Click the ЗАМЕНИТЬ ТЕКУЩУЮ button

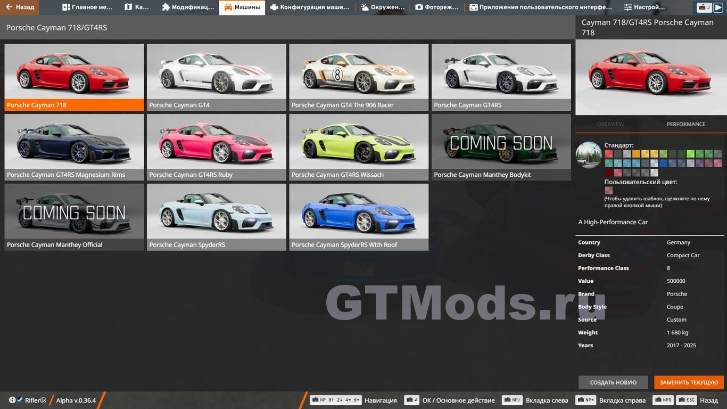point(689,382)
